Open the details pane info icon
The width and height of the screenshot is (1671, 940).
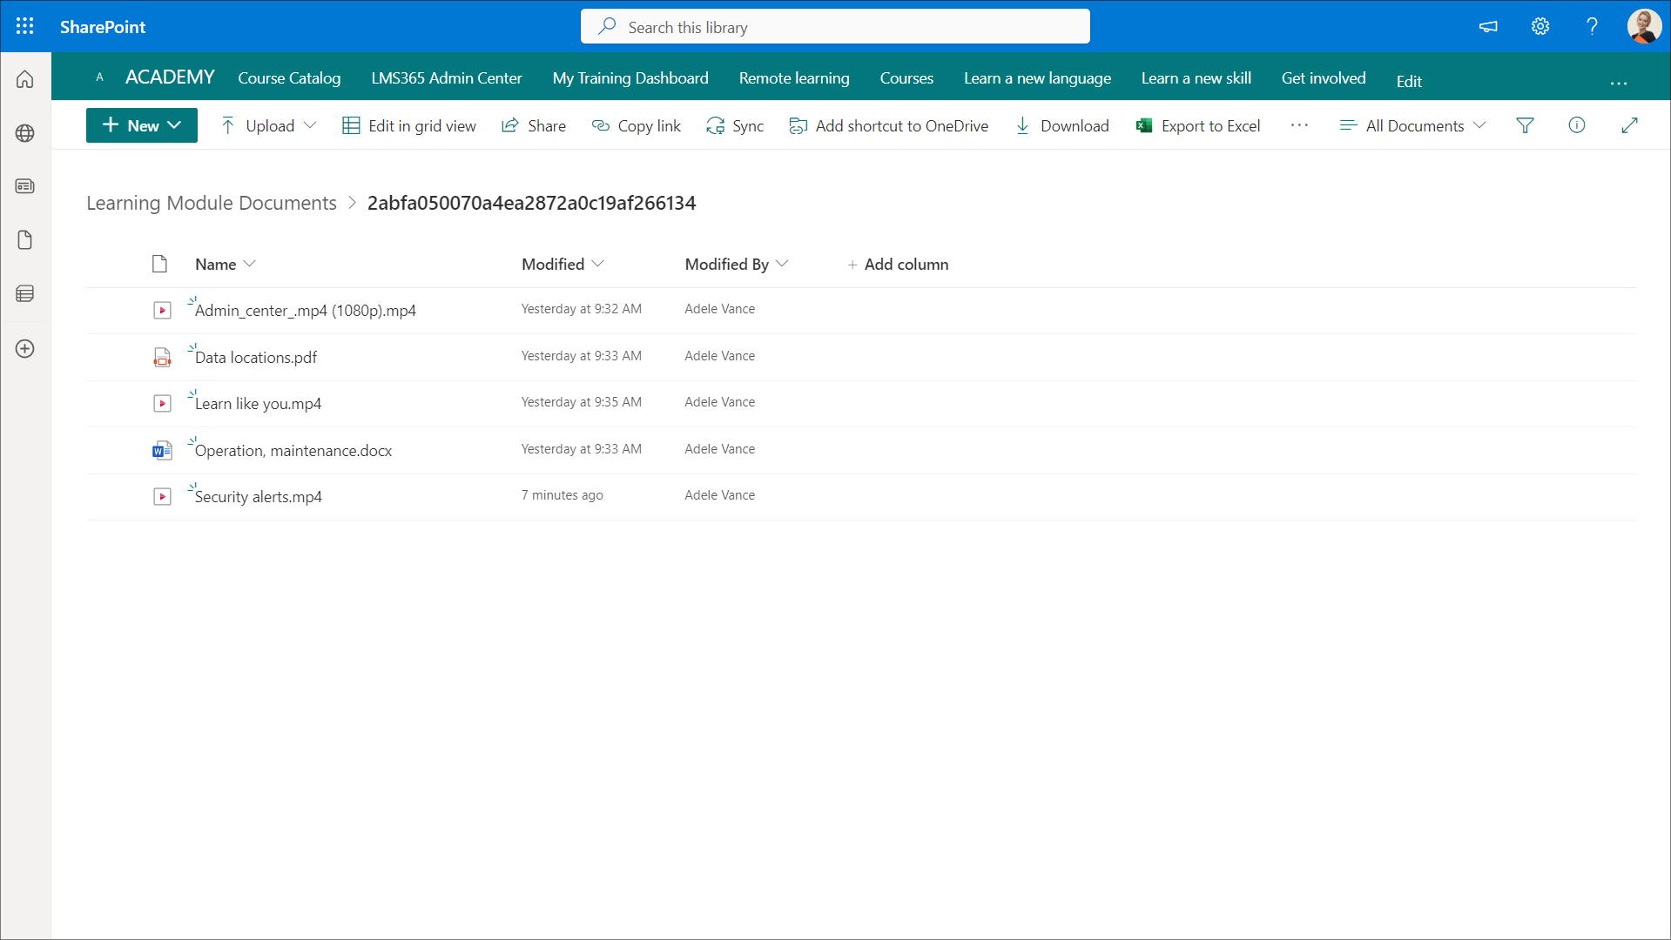[x=1576, y=125]
